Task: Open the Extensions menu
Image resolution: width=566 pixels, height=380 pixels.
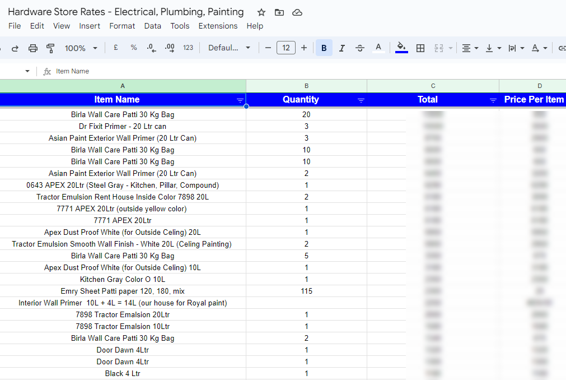Action: point(218,26)
